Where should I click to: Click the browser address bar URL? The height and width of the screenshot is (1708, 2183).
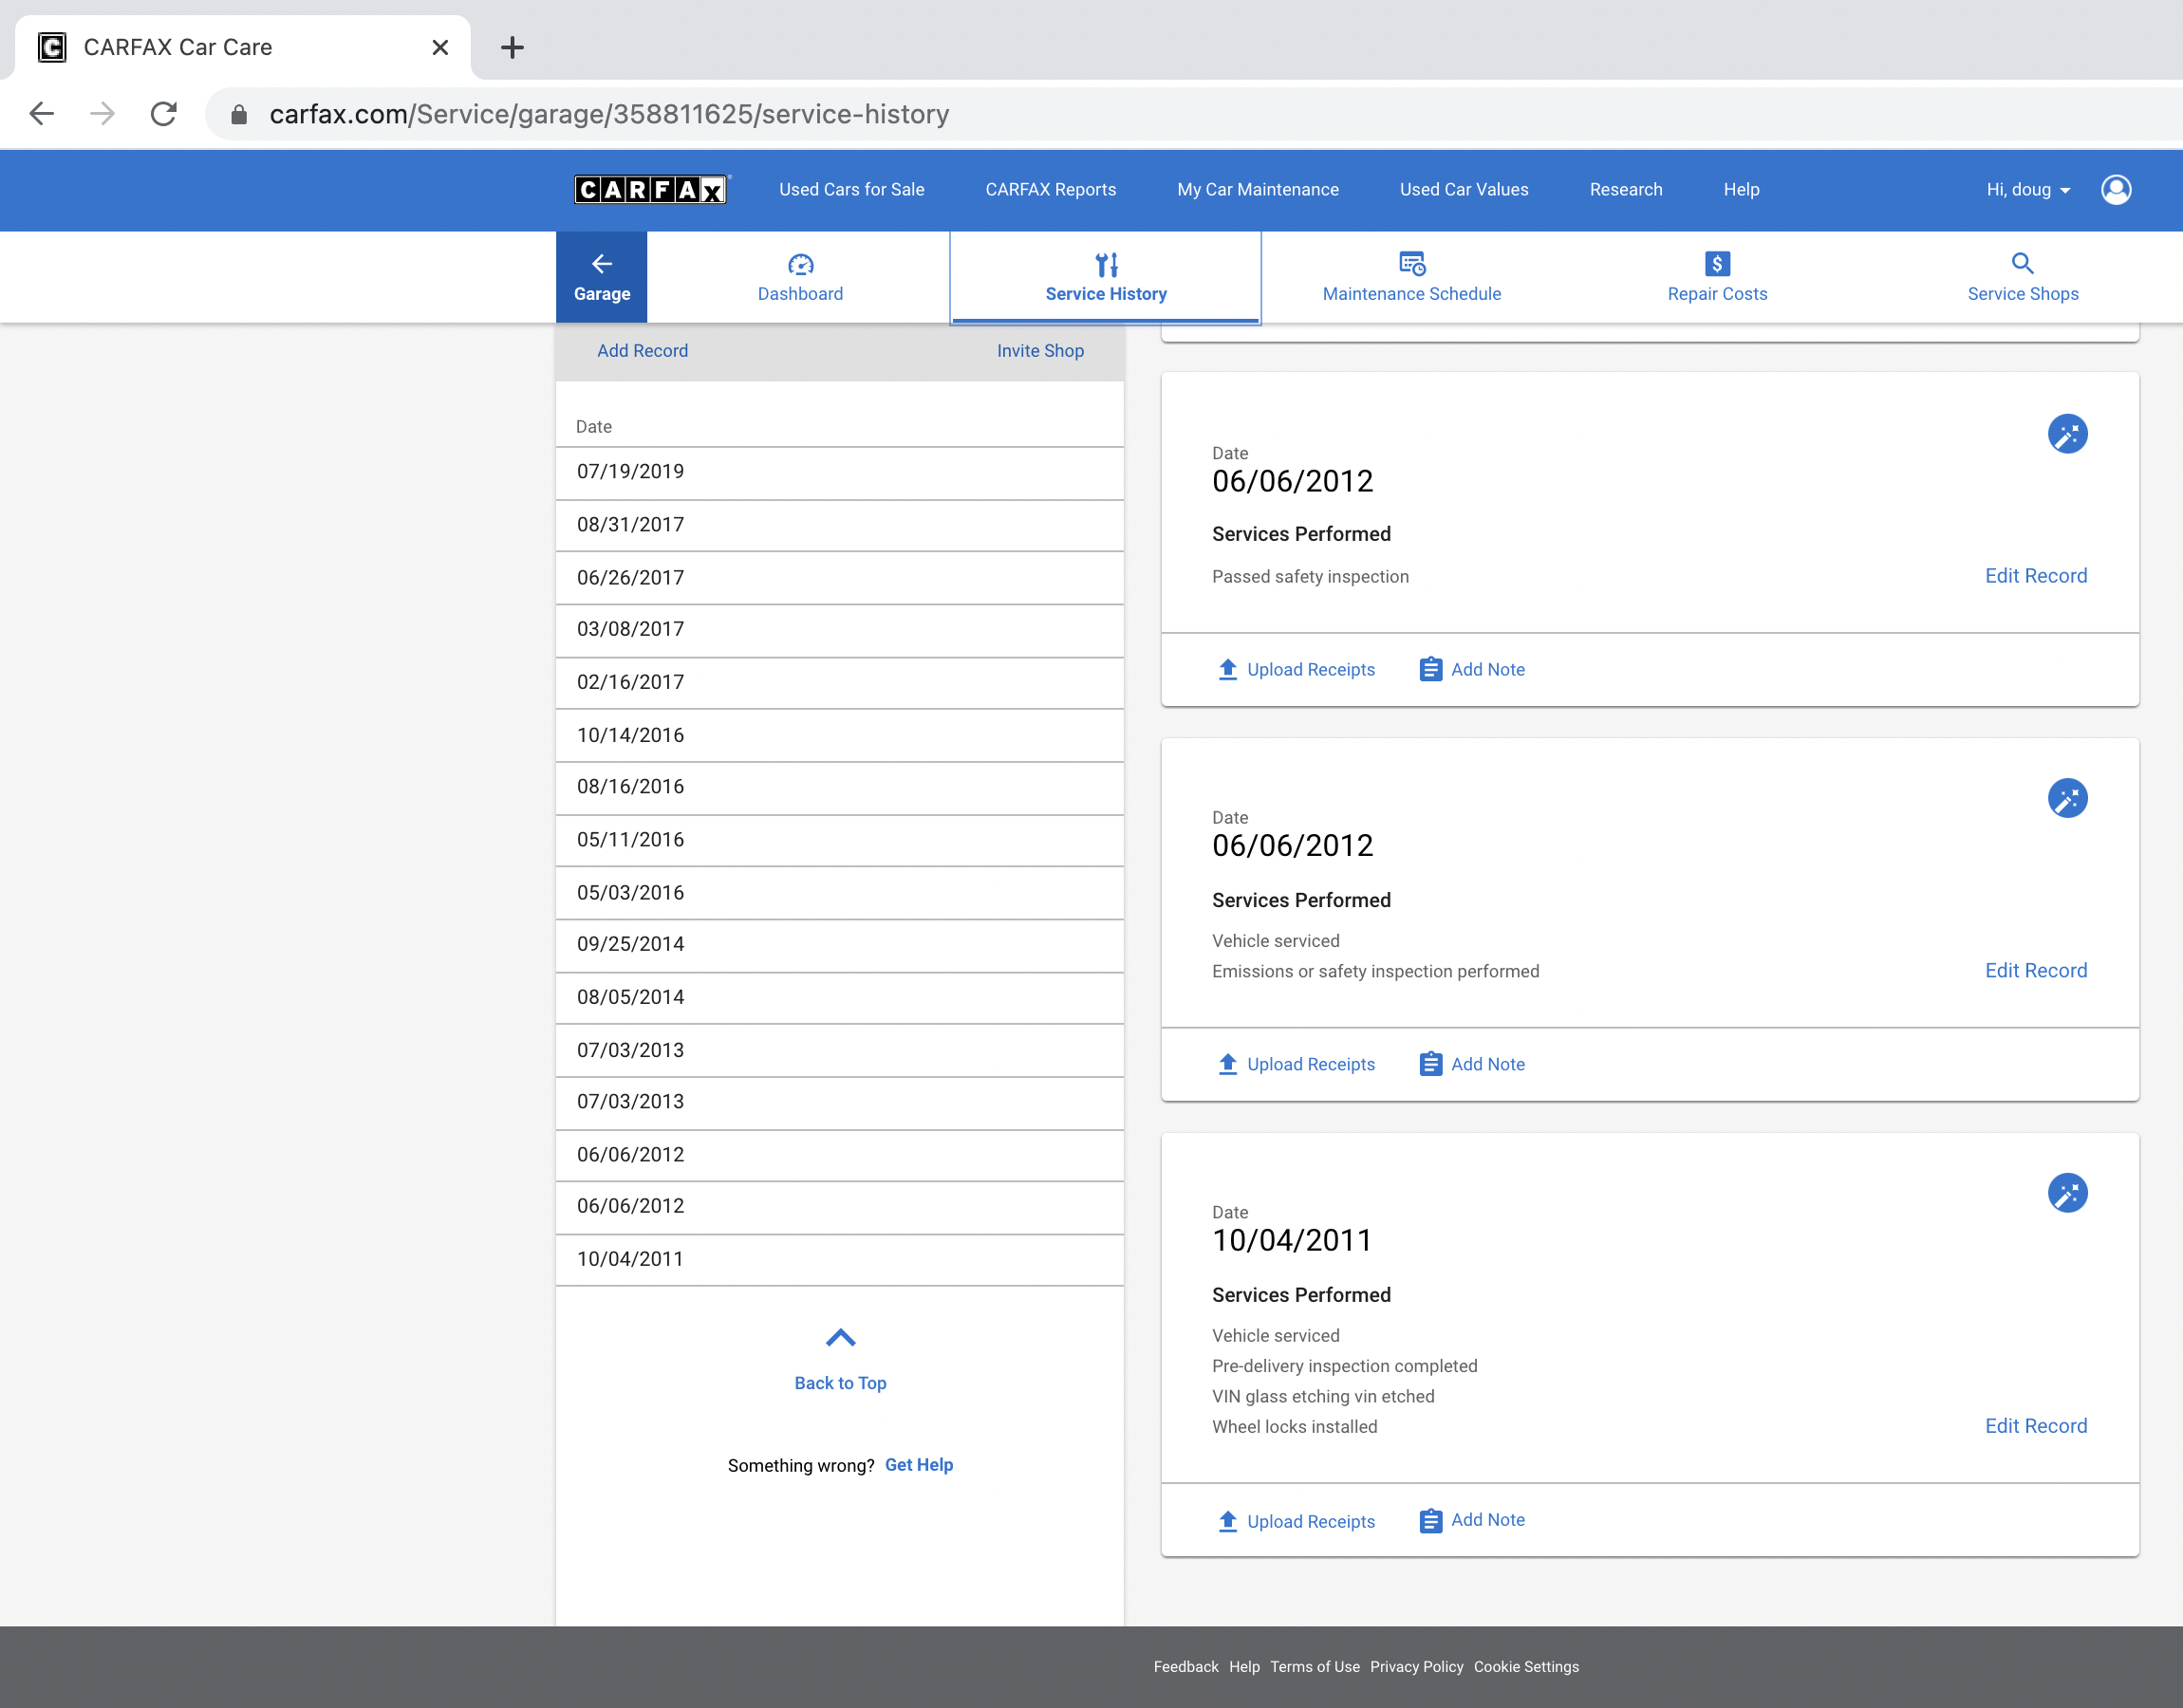click(609, 114)
